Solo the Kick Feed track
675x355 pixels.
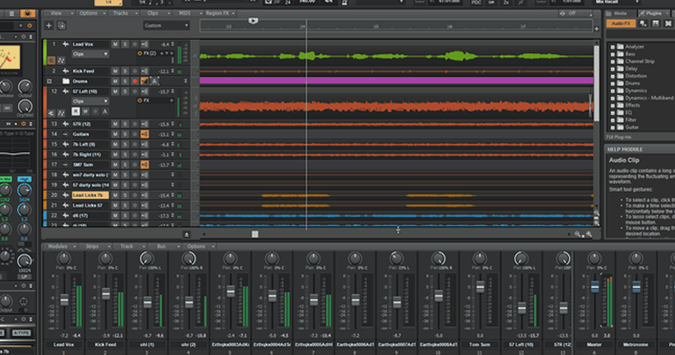[124, 71]
